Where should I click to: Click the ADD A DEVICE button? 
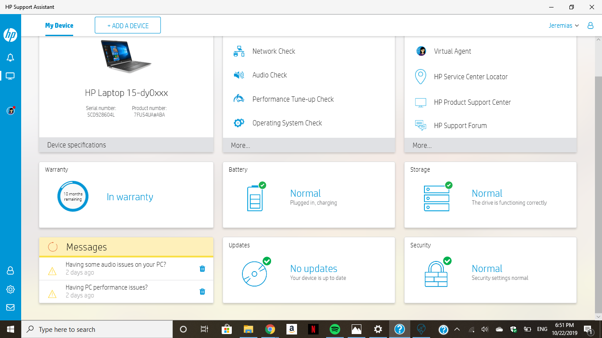point(127,25)
